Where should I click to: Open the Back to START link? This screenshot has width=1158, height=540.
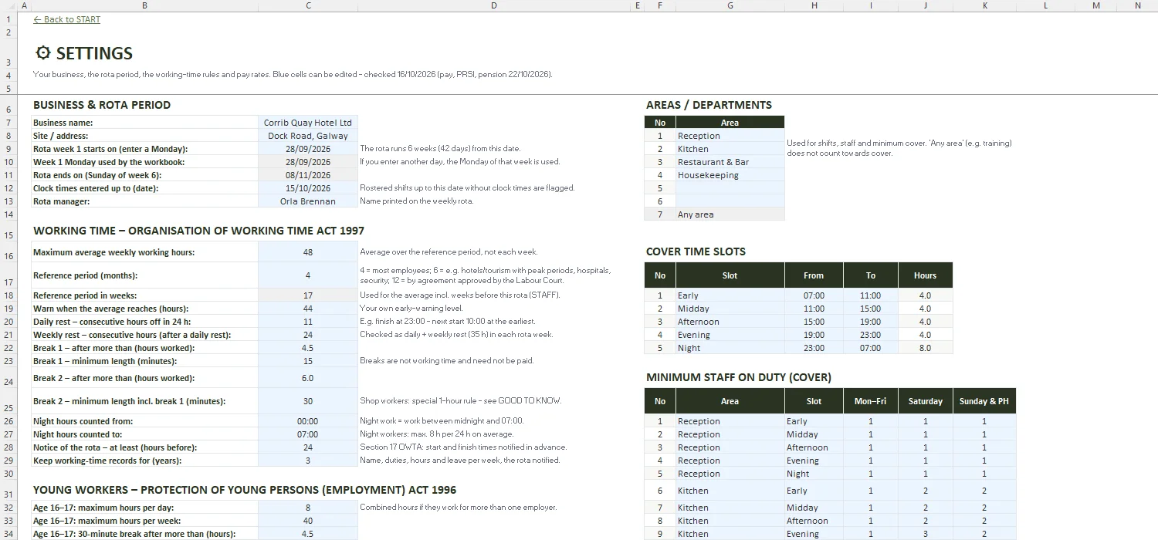[x=67, y=19]
